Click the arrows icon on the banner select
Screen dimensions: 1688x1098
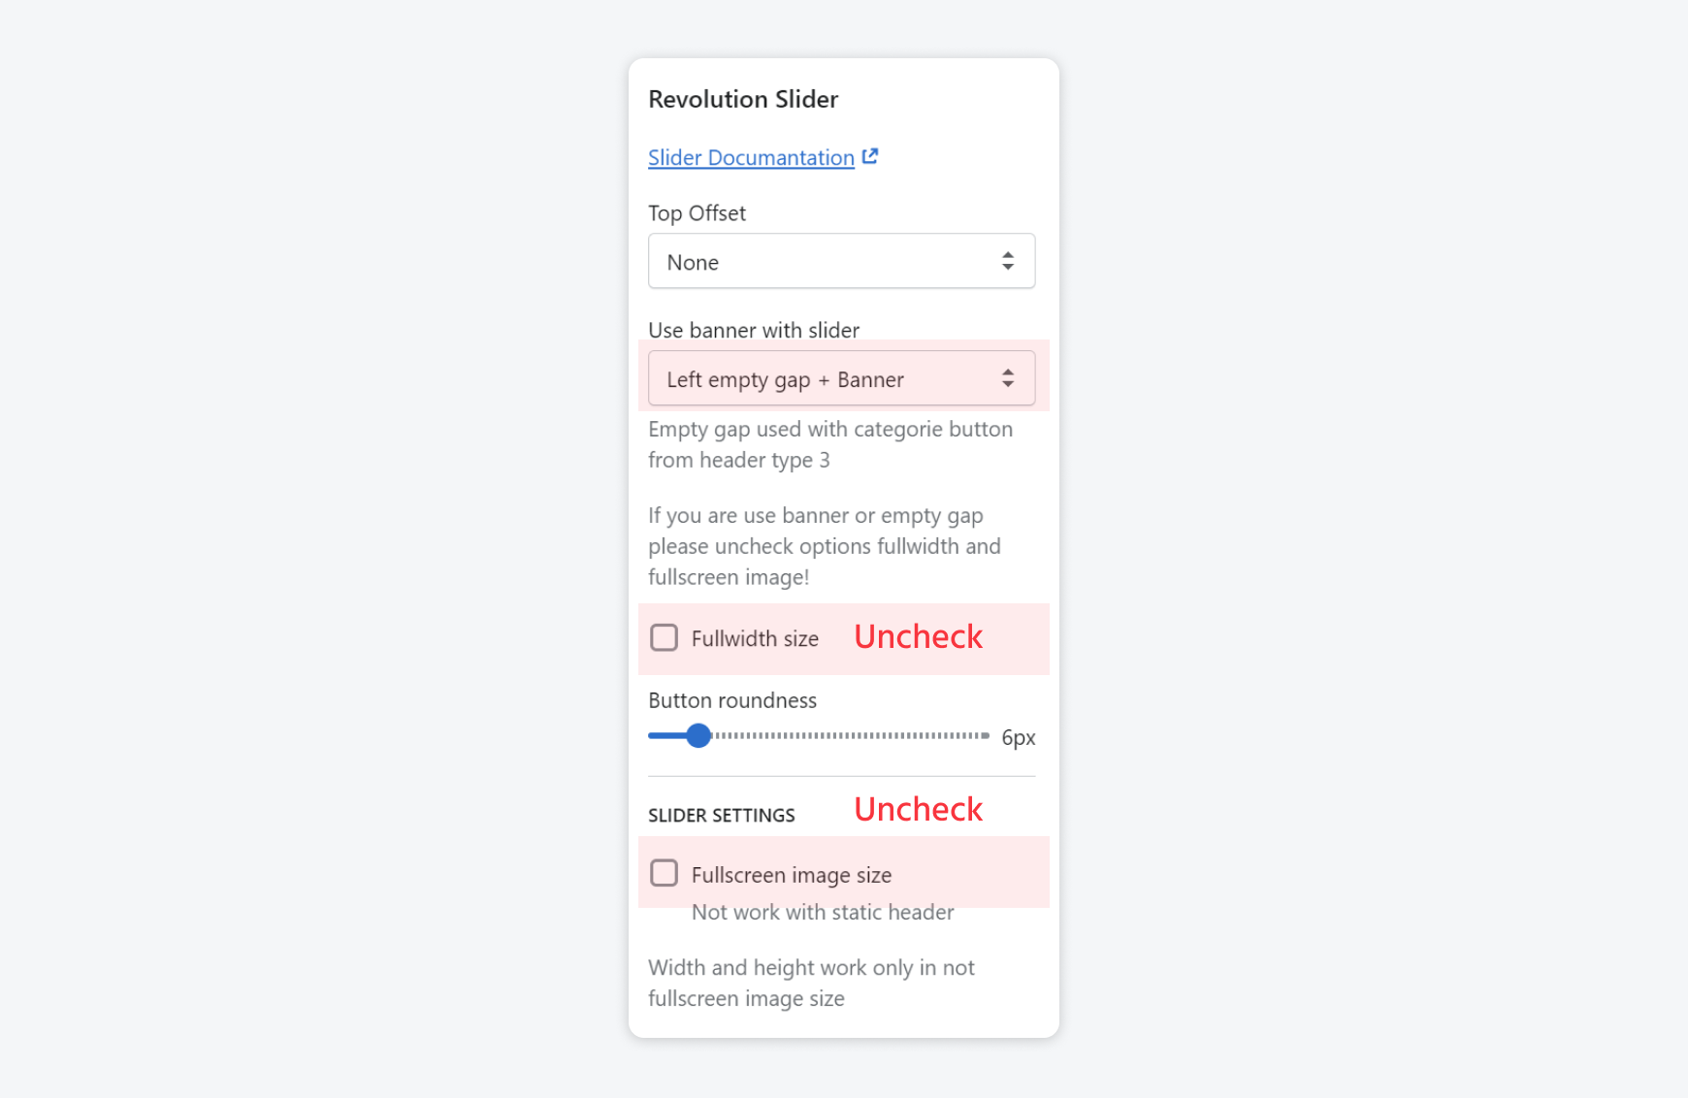(1008, 378)
